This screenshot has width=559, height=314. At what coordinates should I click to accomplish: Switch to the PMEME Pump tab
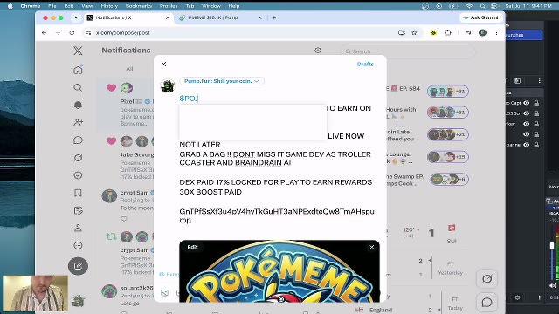[x=220, y=17]
